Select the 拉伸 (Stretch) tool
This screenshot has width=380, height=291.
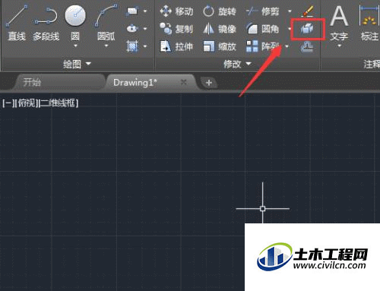(x=176, y=46)
